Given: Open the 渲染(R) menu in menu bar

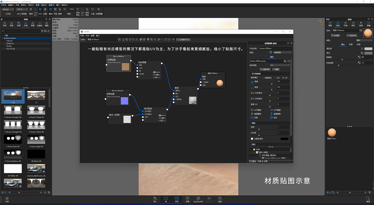Looking at the screenshot, I should coord(44,5).
